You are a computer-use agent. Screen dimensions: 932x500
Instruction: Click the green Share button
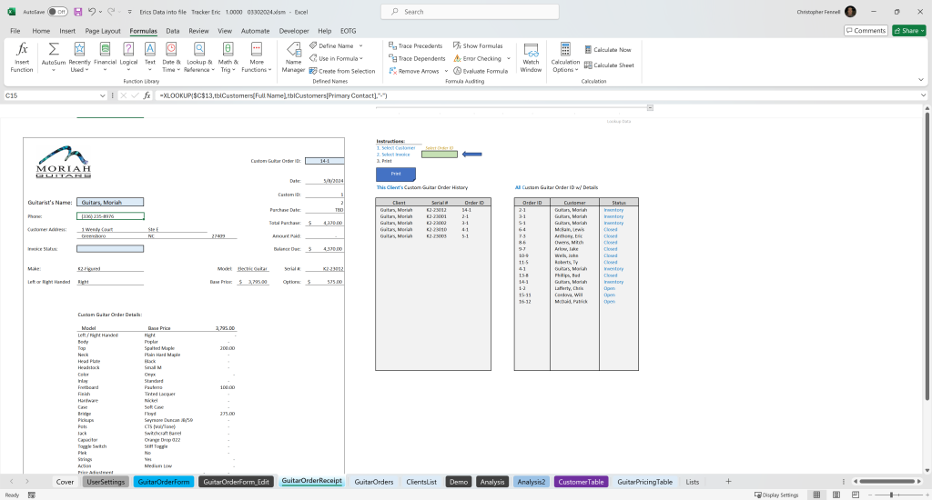(x=909, y=30)
